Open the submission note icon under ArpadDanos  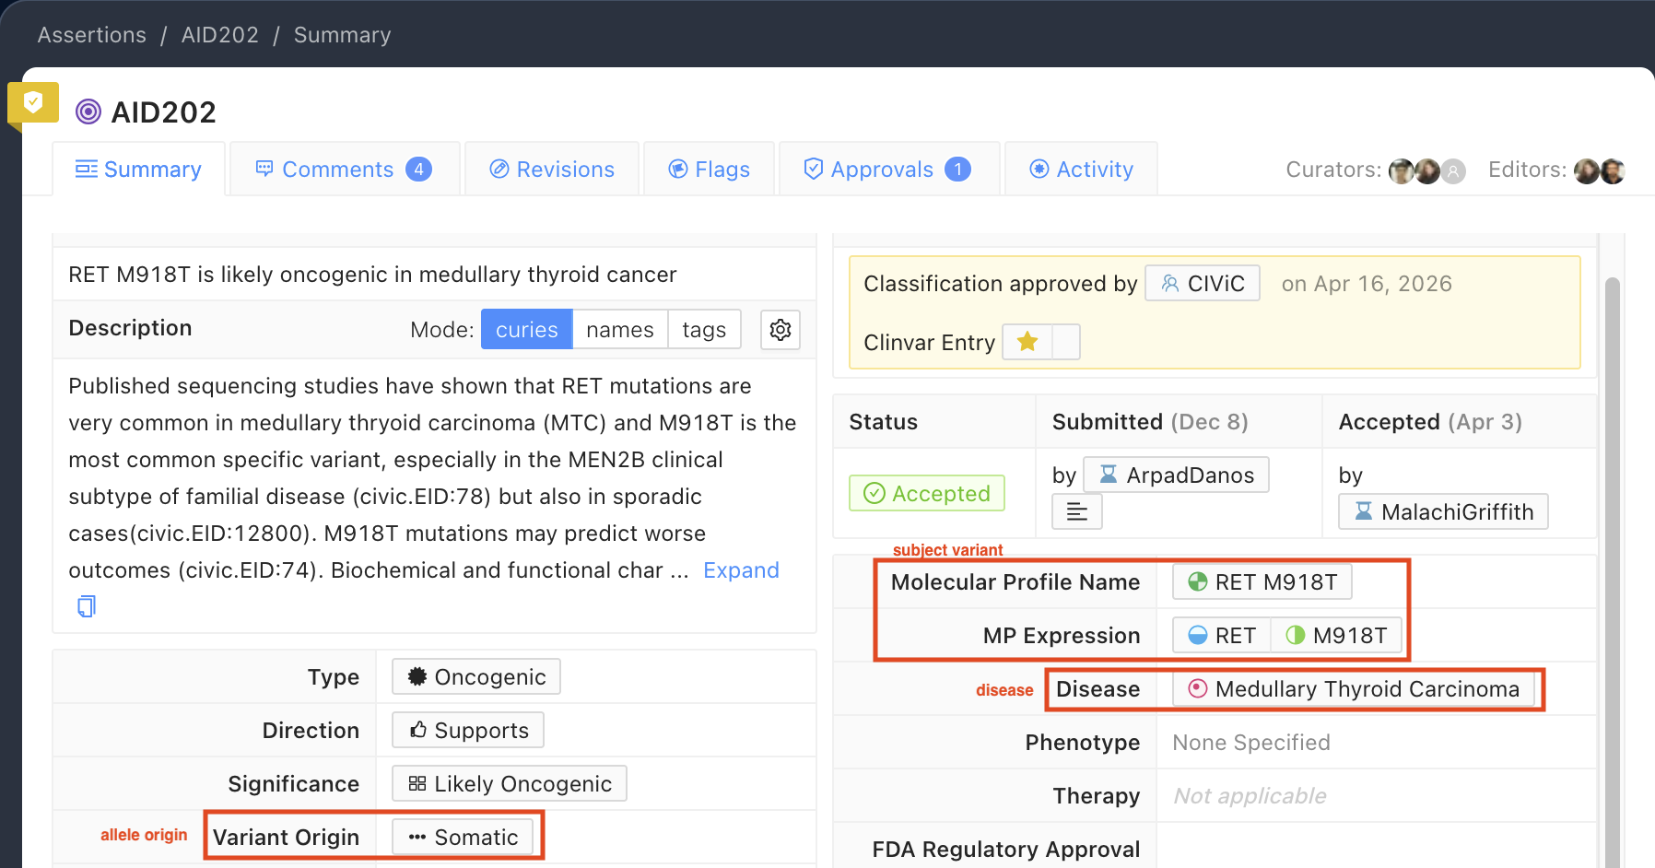pos(1077,511)
